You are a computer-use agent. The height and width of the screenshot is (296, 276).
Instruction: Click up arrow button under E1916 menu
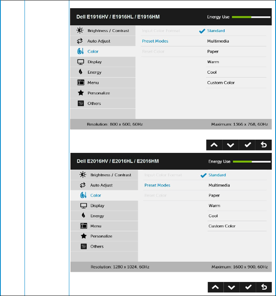click(214, 145)
